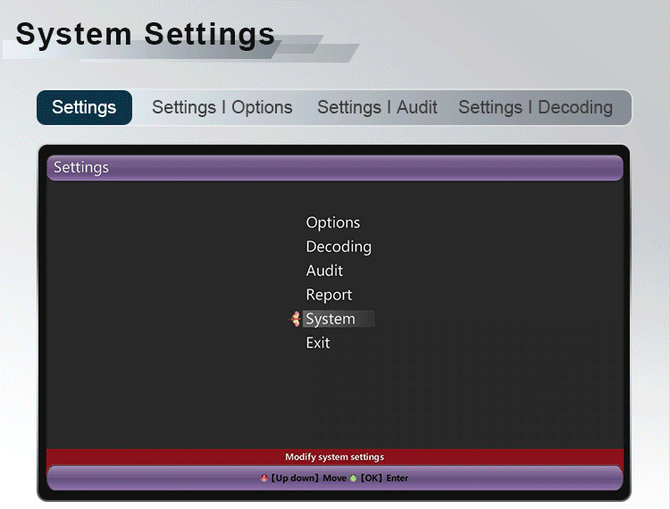Click the red Modify system settings bar
This screenshot has width=670, height=509.
coord(334,456)
